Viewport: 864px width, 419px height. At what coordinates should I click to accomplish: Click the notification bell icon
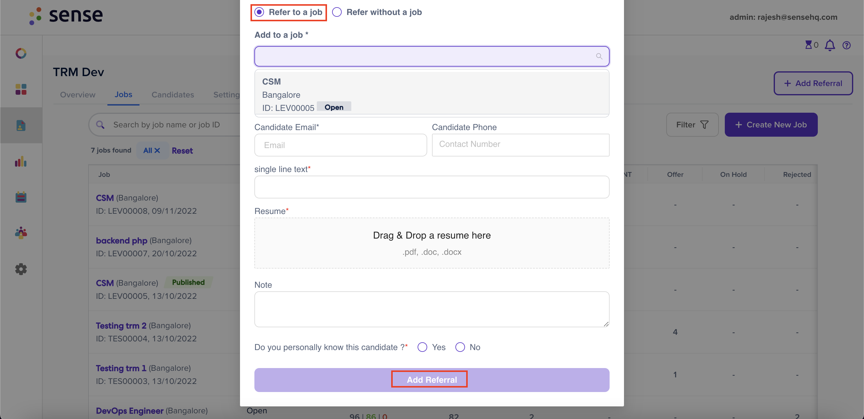830,45
